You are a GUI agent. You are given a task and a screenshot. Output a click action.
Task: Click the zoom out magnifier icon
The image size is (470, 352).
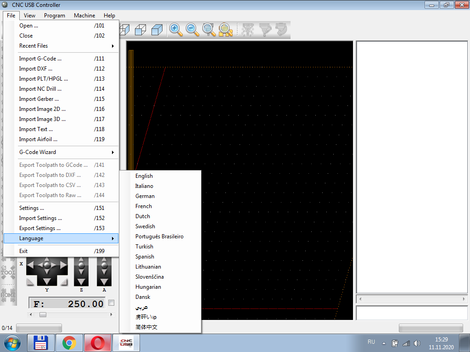[192, 30]
